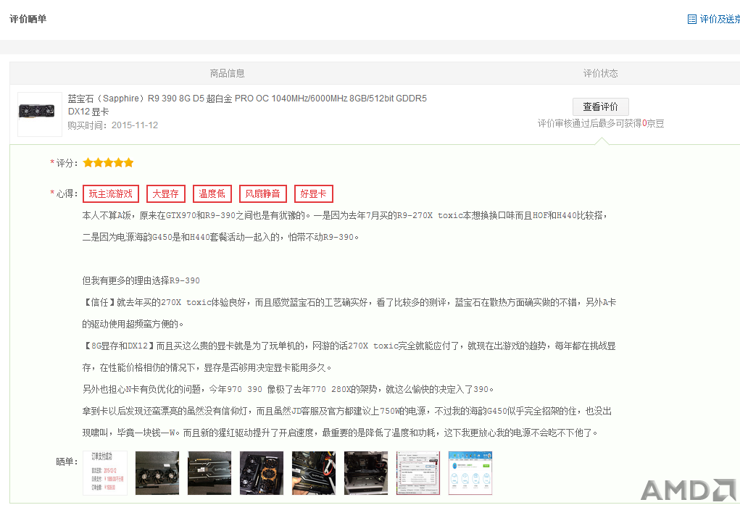Select the 好显卡 tag
Image resolution: width=740 pixels, height=505 pixels.
[x=313, y=193]
